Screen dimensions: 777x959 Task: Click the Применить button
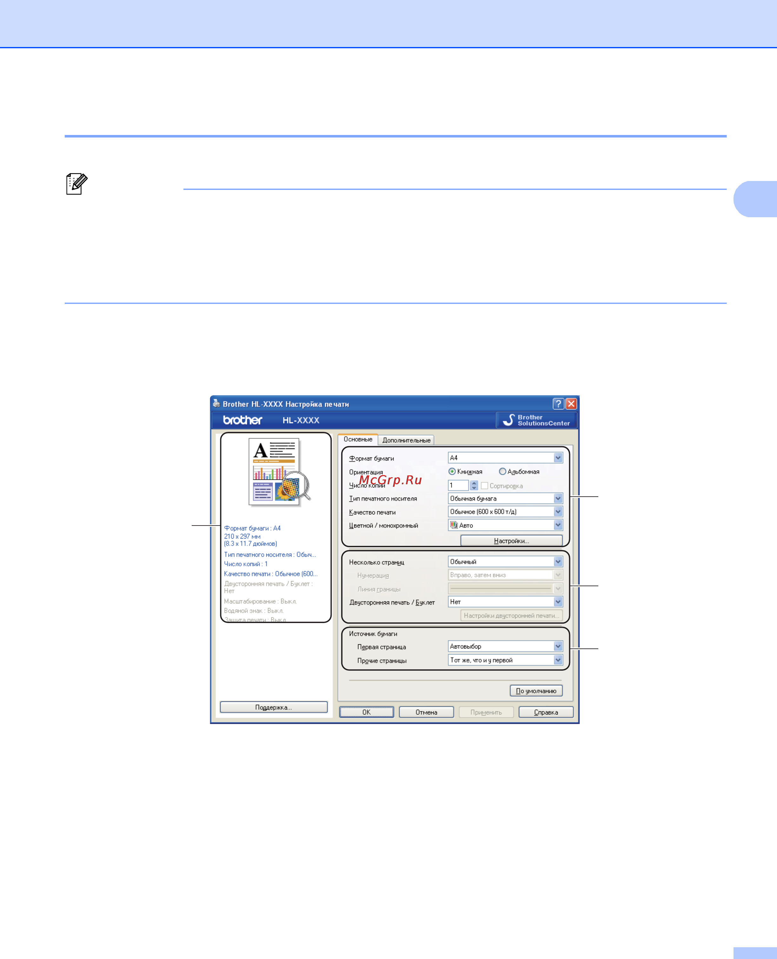[x=486, y=712]
